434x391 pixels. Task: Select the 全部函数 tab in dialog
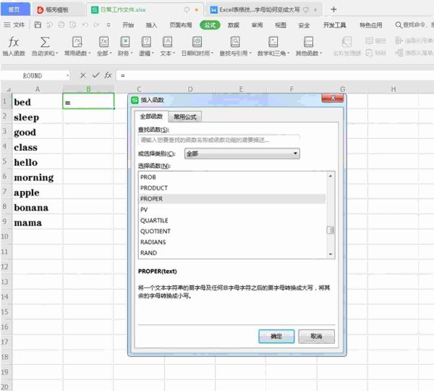(x=151, y=117)
